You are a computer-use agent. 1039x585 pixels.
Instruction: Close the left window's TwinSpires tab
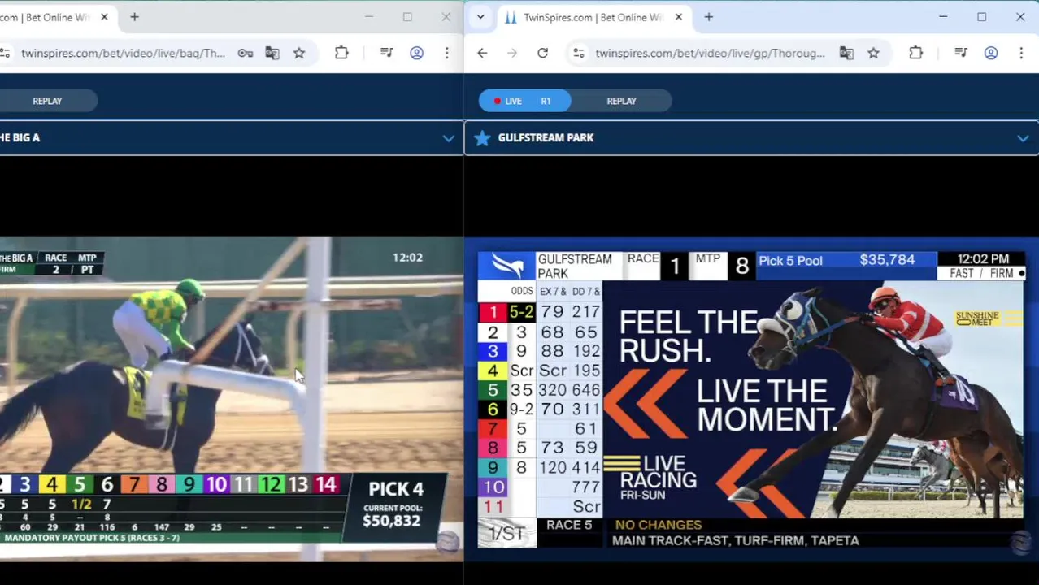click(104, 17)
